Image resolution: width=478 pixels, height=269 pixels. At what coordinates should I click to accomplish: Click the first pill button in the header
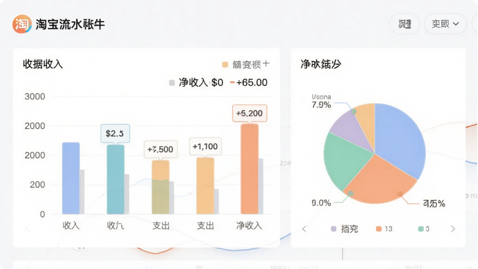coord(405,24)
